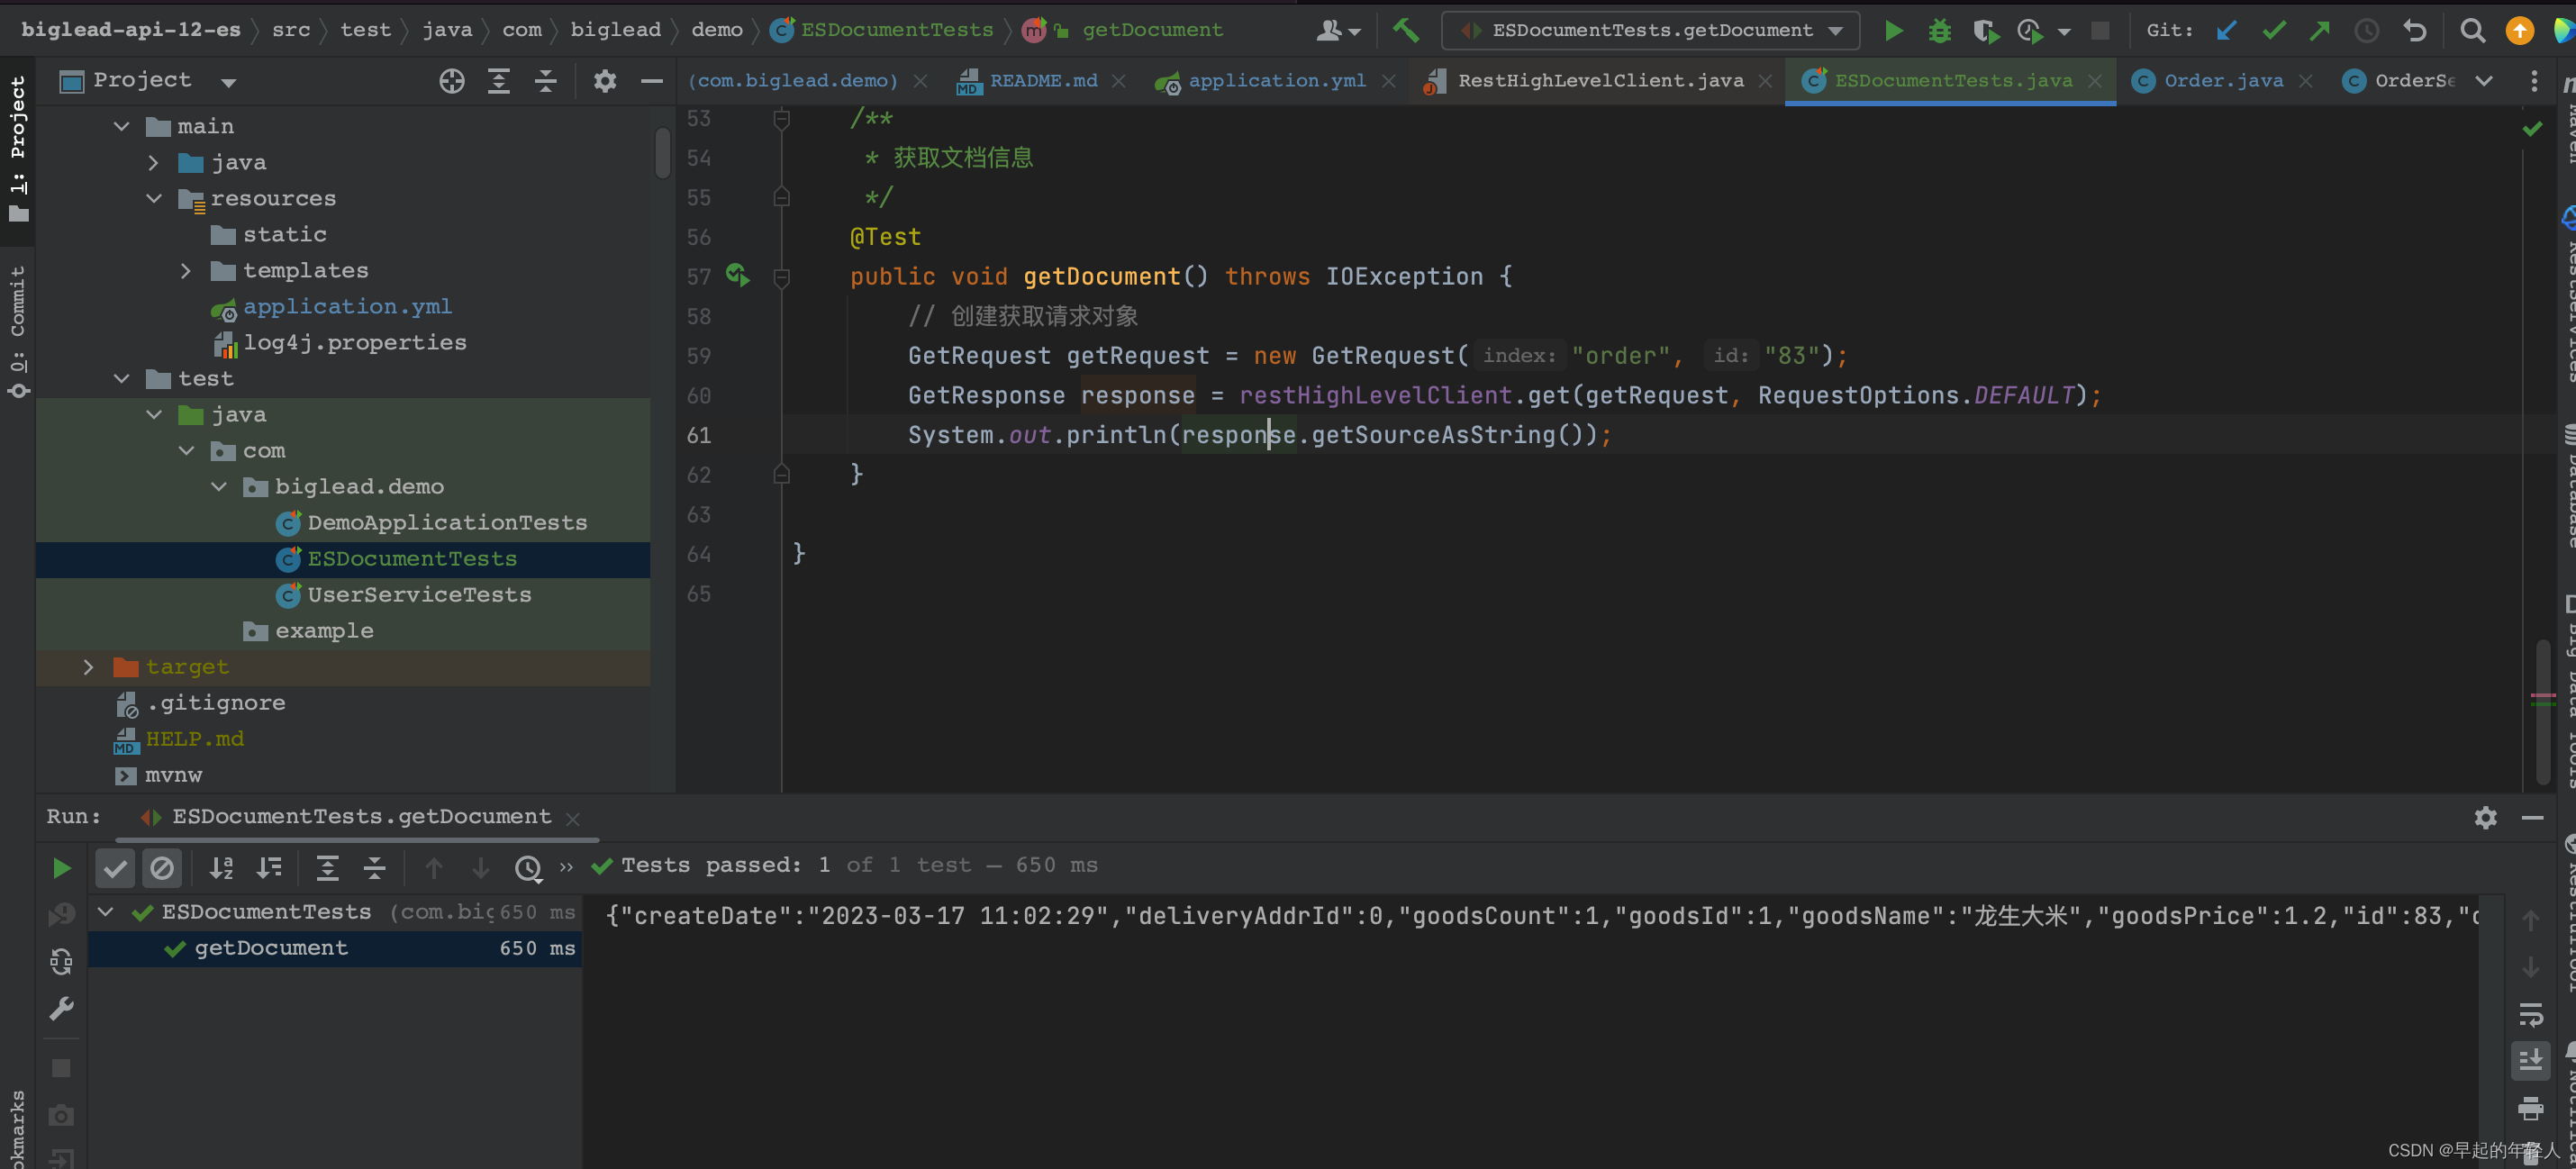
Task: Select getDocument test result row
Action: pyautogui.click(x=335, y=948)
